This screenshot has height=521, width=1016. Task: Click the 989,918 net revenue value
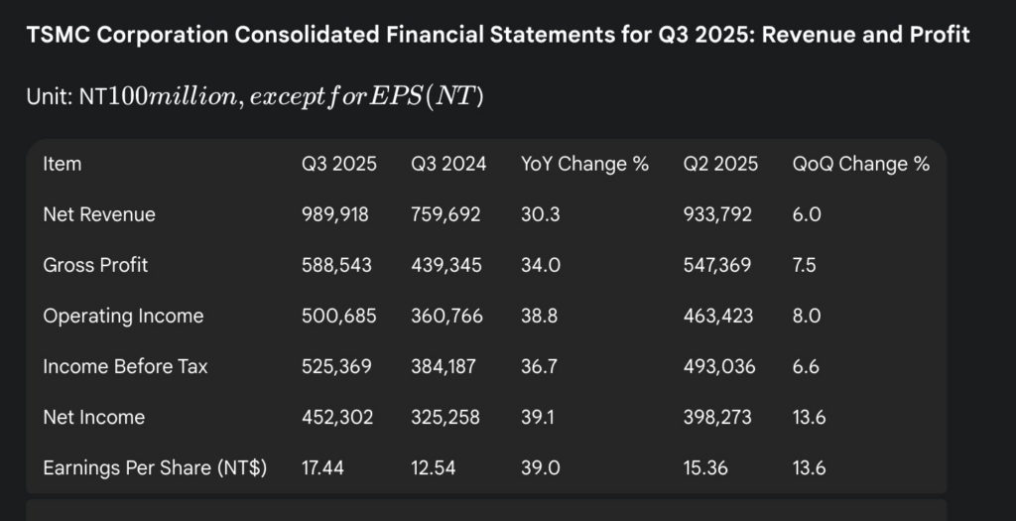(336, 214)
